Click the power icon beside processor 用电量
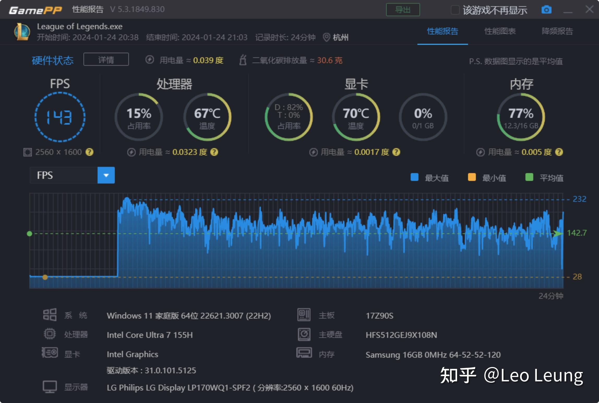Image resolution: width=599 pixels, height=403 pixels. pyautogui.click(x=131, y=152)
